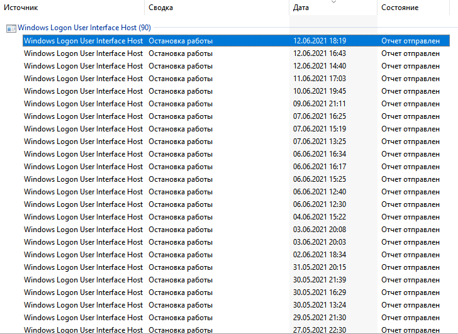The height and width of the screenshot is (334, 458).
Task: Select the report dated 04.06.2021 15:22
Action: pyautogui.click(x=236, y=216)
